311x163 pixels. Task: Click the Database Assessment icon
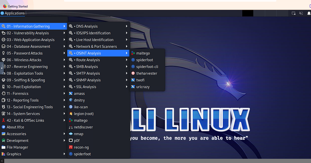[3, 46]
